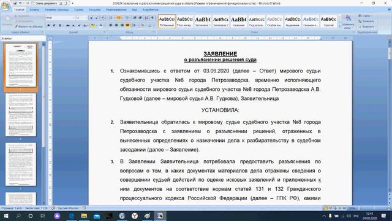Decrease paragraph indent
The image size is (392, 221).
(x=135, y=18)
